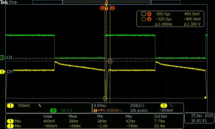The width and height of the screenshot is (215, 129).
Task: Click the Value column header
Action: [48, 116]
